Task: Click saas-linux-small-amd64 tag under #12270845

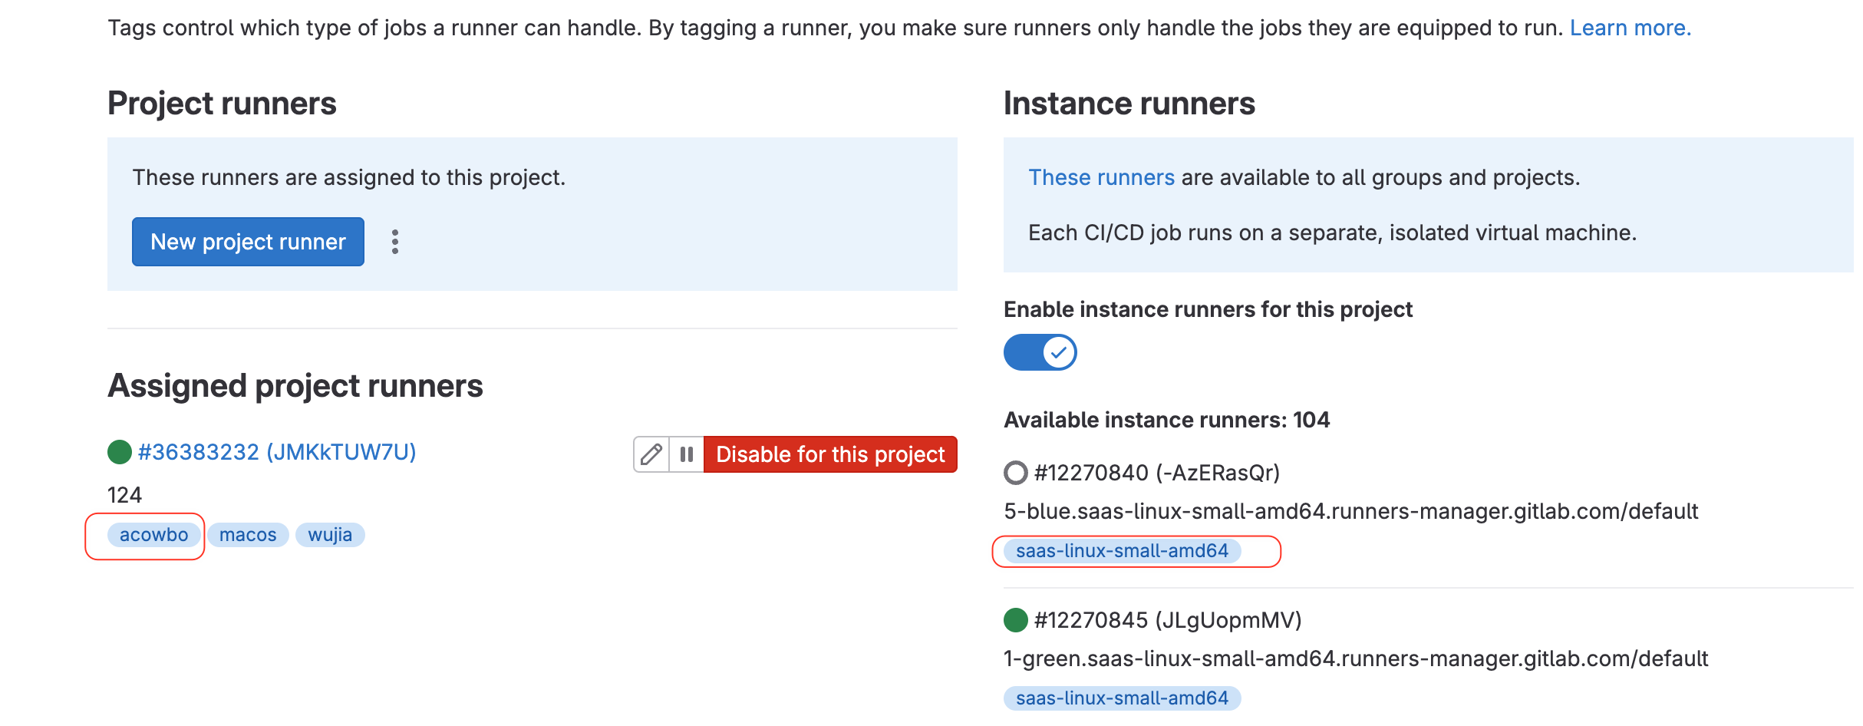Action: click(1122, 698)
